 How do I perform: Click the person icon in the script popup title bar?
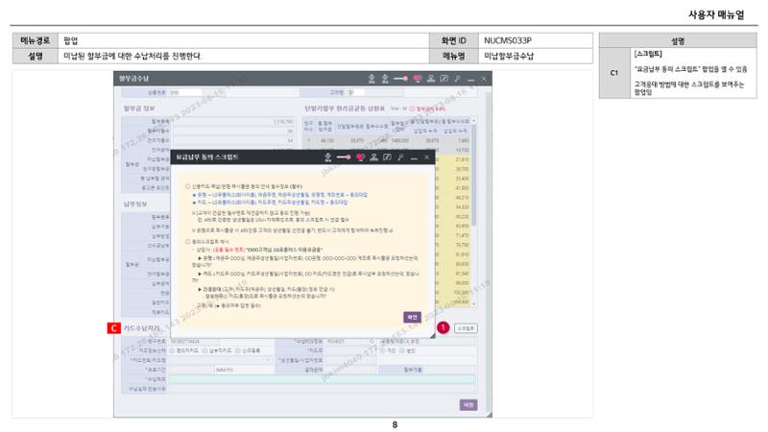(328, 157)
